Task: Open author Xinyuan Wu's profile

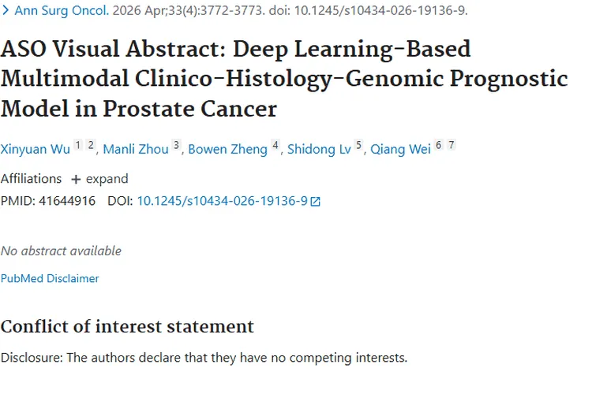Action: (x=35, y=149)
